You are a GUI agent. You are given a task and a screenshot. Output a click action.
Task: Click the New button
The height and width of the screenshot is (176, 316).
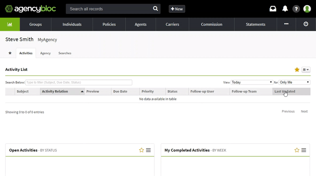click(177, 9)
